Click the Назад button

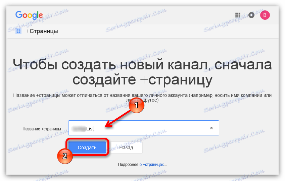[x=126, y=147]
